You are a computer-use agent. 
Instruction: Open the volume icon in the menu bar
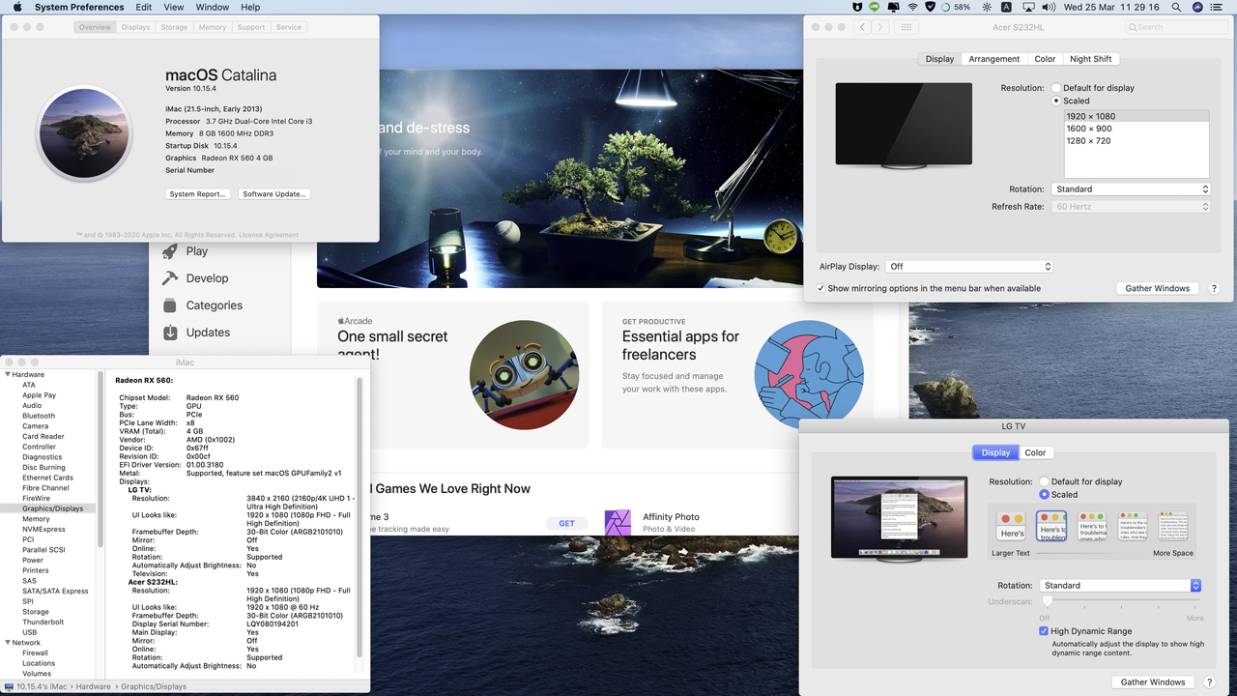pos(1049,7)
